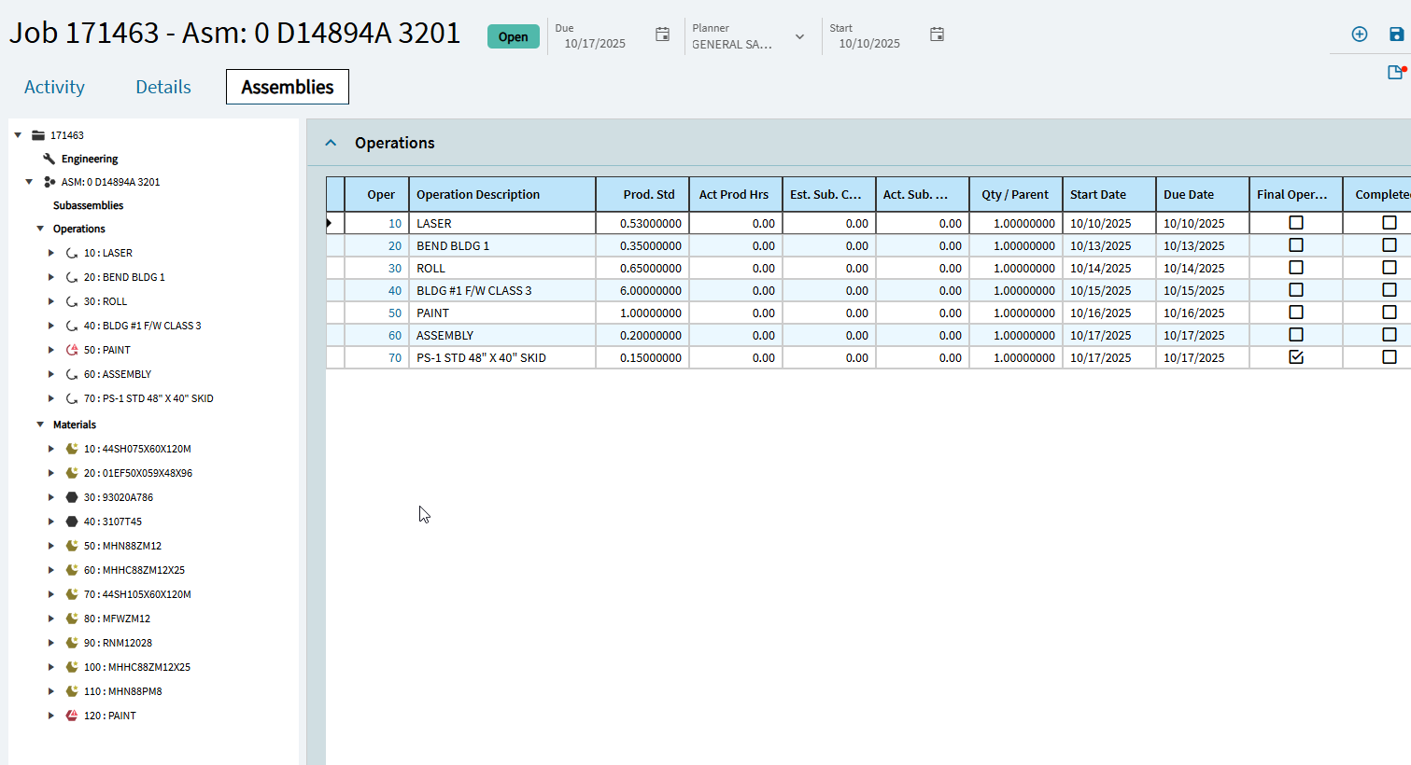
Task: Uncheck Final Operation for oper 70
Action: 1296,357
